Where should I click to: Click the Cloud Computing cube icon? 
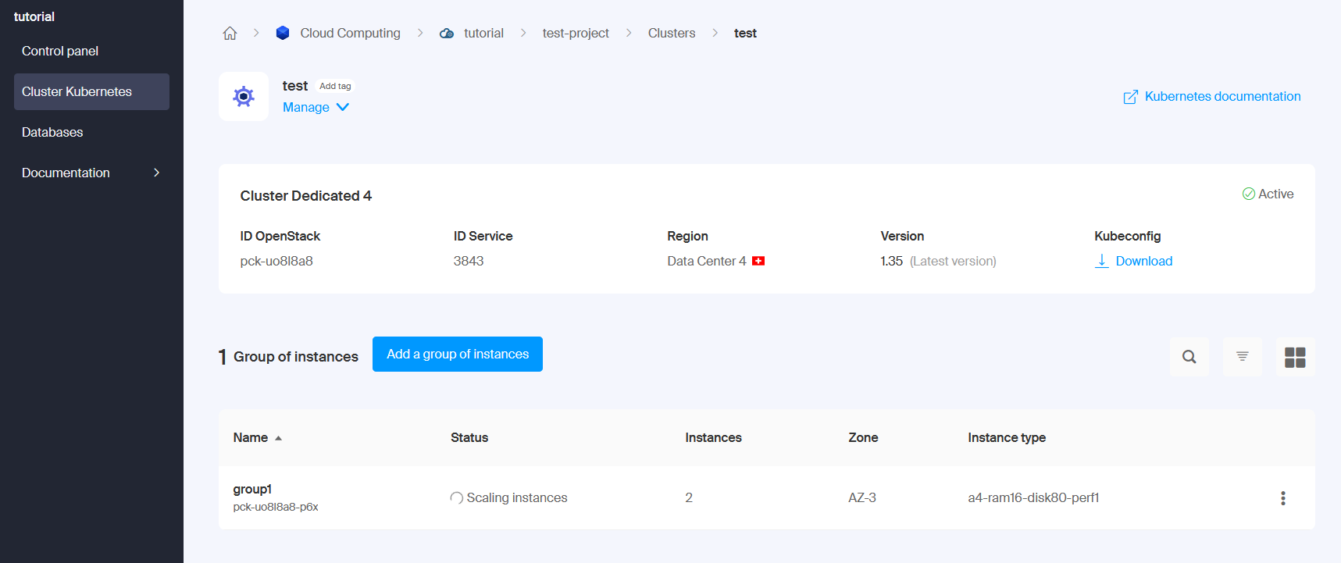tap(283, 33)
